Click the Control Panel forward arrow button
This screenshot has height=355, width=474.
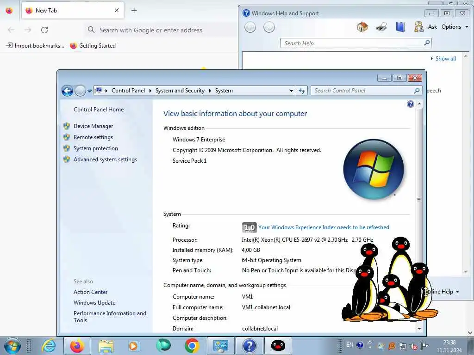pos(80,91)
